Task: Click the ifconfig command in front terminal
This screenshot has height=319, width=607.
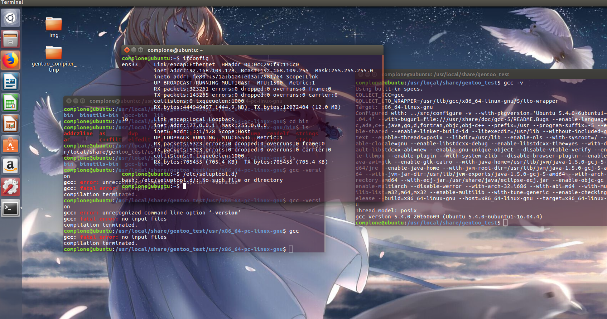Action: coord(196,58)
